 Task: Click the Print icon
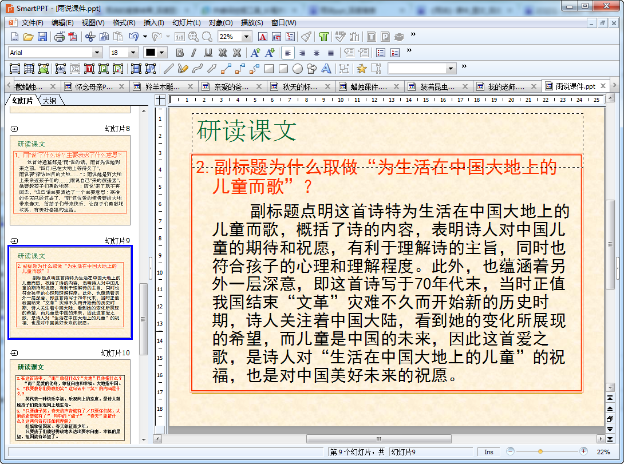[59, 37]
